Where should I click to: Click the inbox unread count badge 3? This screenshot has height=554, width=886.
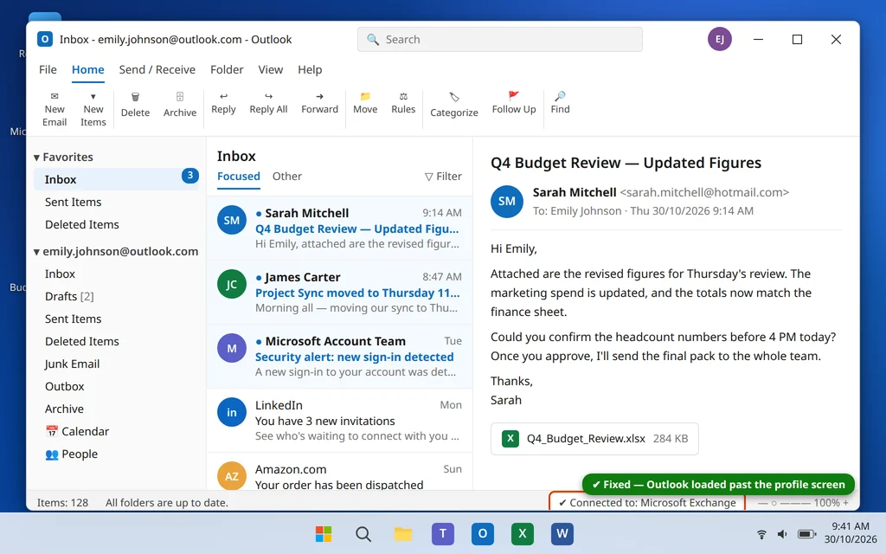[189, 175]
